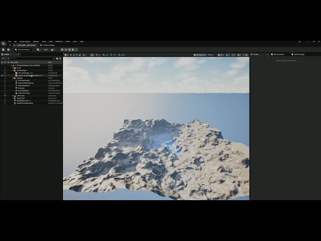Open the Build menu
Image resolution: width=321 pixels, height=241 pixels.
pos(51,42)
